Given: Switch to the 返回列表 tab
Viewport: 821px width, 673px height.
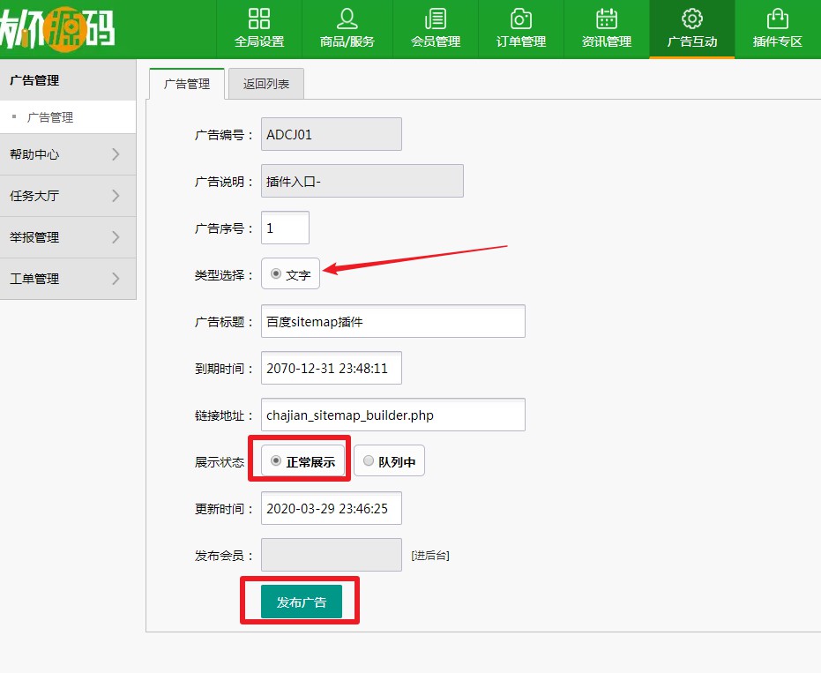Looking at the screenshot, I should click(266, 84).
